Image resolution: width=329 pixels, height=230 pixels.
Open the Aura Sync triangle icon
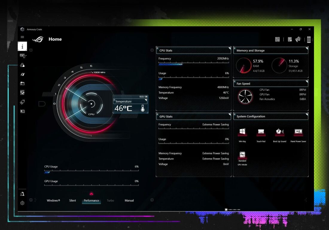[x=22, y=65]
